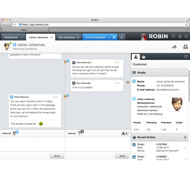Select the customer person tab icon
This screenshot has height=178, width=190.
(x=136, y=57)
